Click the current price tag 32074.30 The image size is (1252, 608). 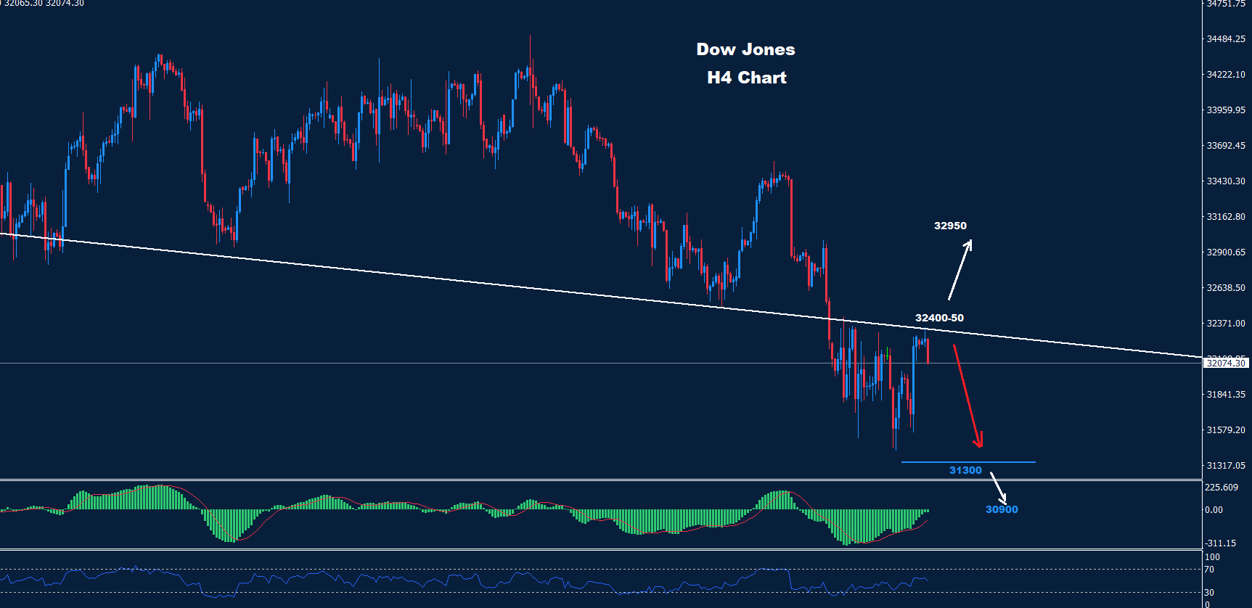[1225, 363]
